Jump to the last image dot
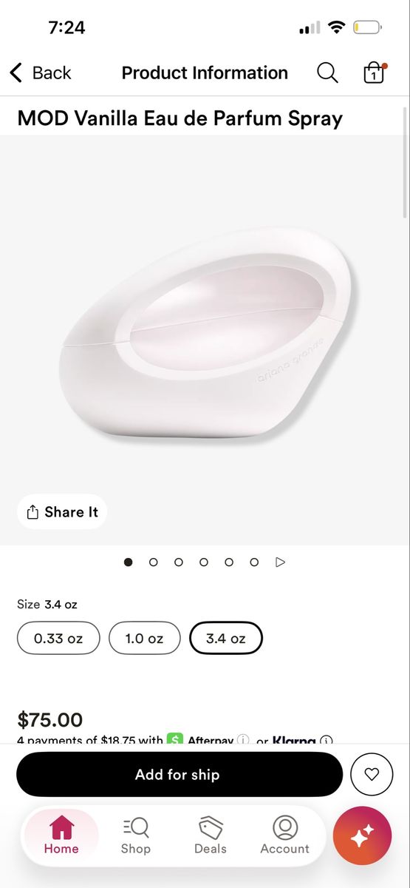 [x=254, y=562]
